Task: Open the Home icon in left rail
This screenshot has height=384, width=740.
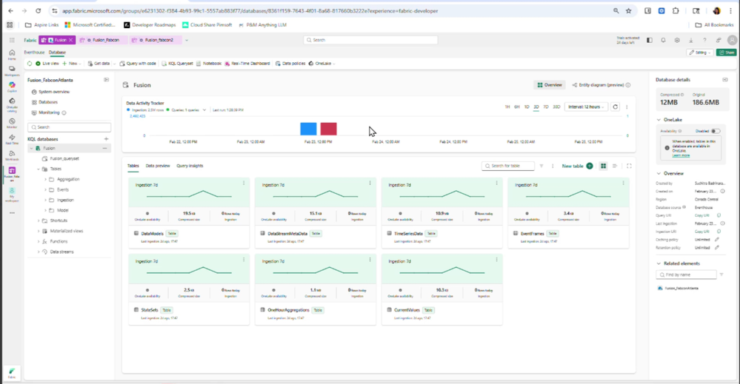Action: 12,55
